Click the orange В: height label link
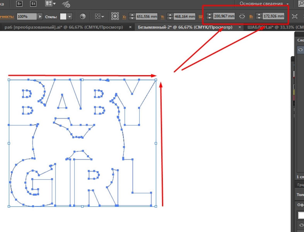 click(x=251, y=17)
